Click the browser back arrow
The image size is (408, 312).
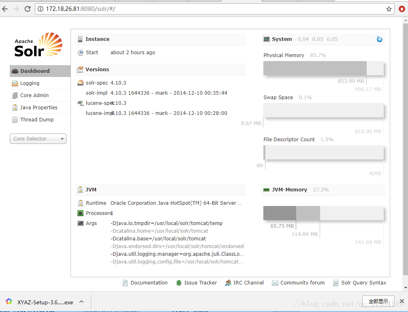(x=5, y=9)
